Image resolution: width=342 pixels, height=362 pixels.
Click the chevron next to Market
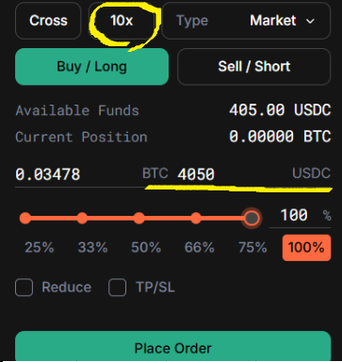point(310,22)
